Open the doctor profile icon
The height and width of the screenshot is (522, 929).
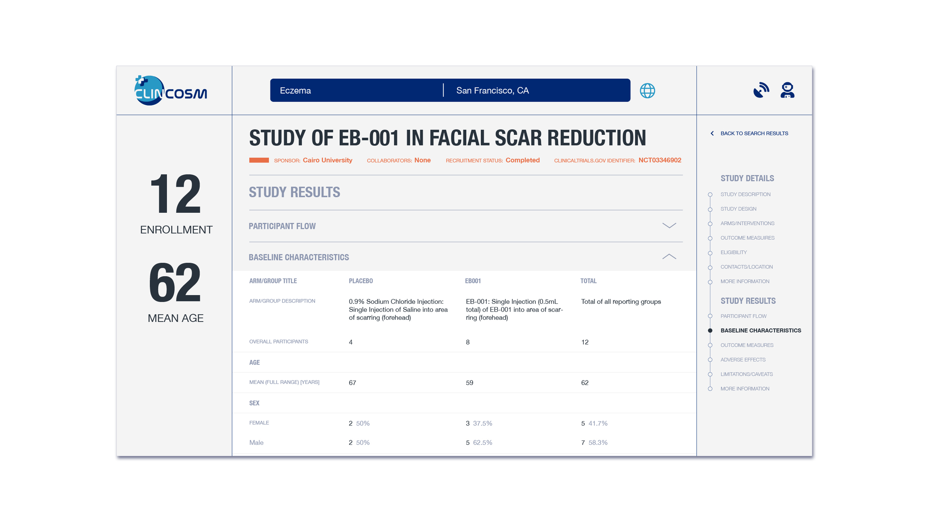pyautogui.click(x=787, y=90)
